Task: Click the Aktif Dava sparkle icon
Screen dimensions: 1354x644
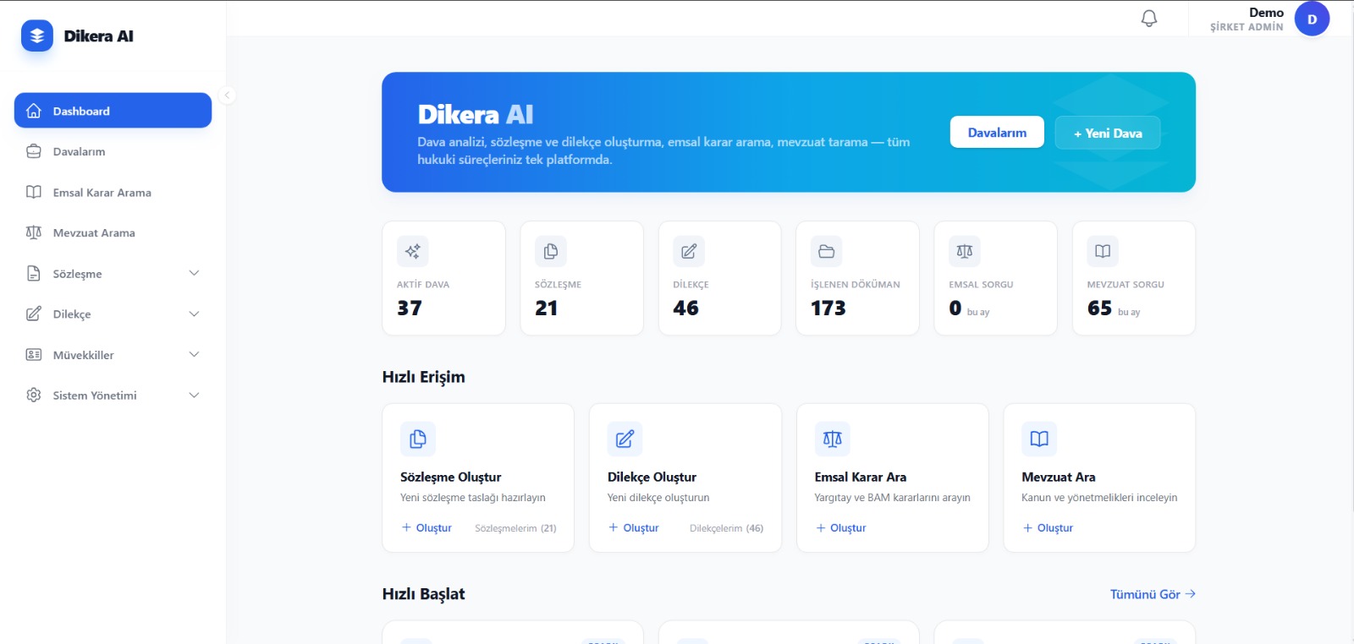Action: point(412,251)
